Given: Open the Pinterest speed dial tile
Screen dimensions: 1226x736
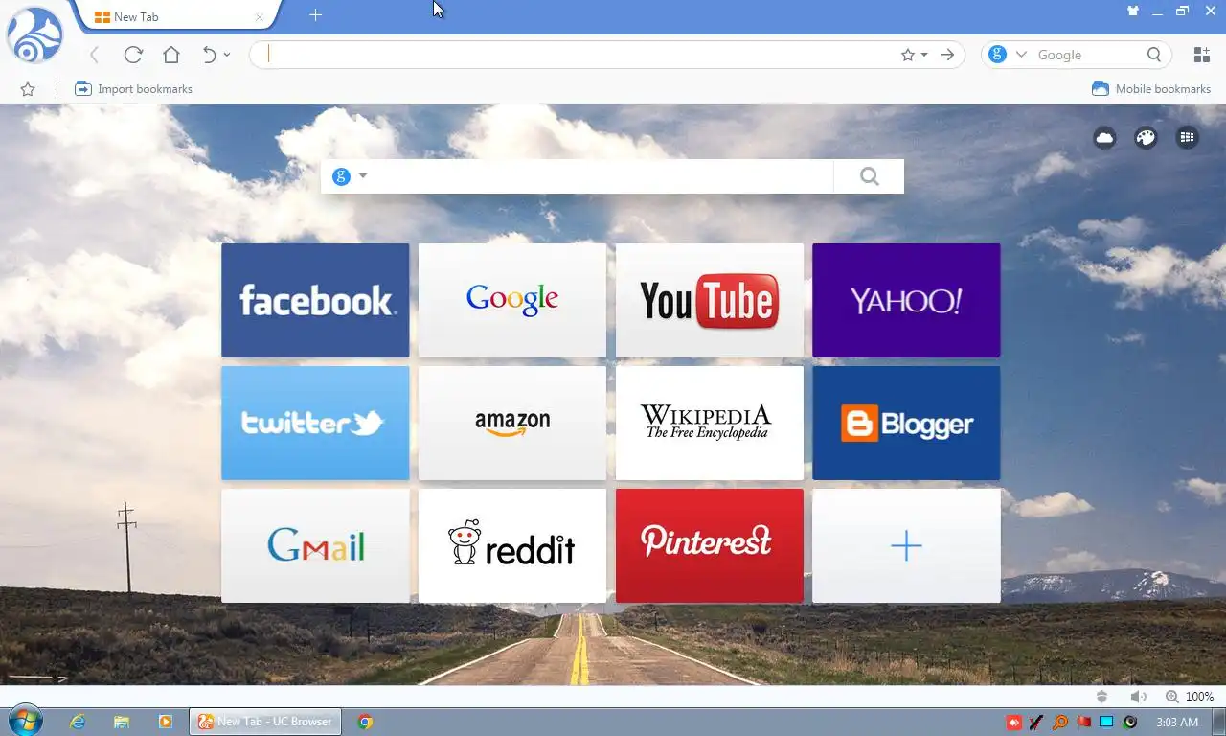Looking at the screenshot, I should coord(710,545).
